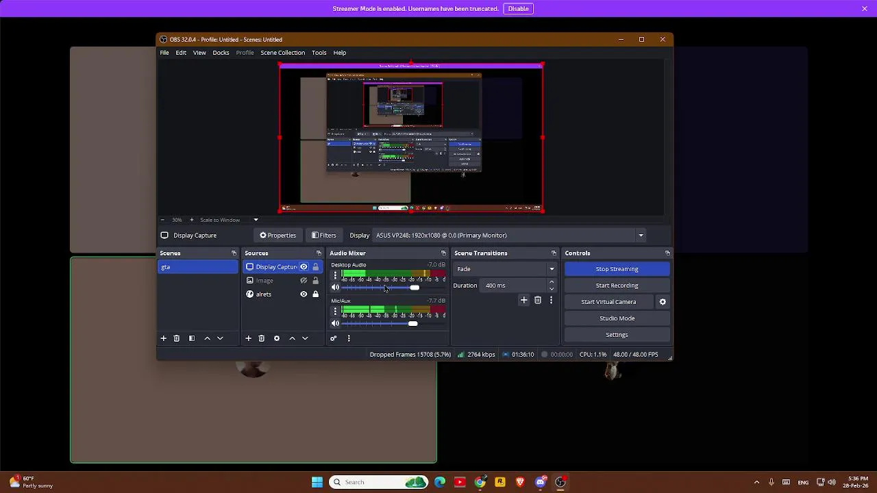Hide the alrets source eye icon
The height and width of the screenshot is (493, 877).
(304, 294)
